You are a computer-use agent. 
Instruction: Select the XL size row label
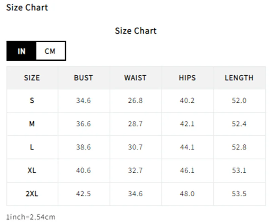coord(32,170)
